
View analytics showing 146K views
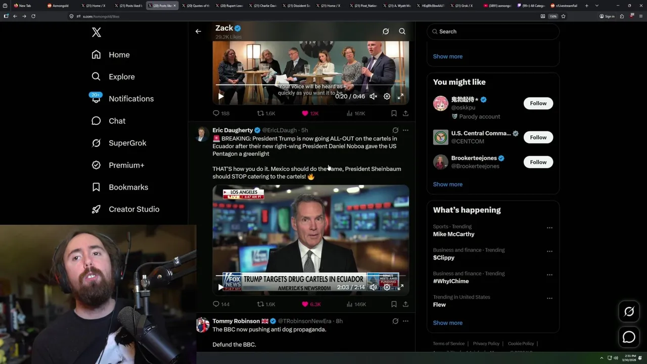click(x=356, y=304)
